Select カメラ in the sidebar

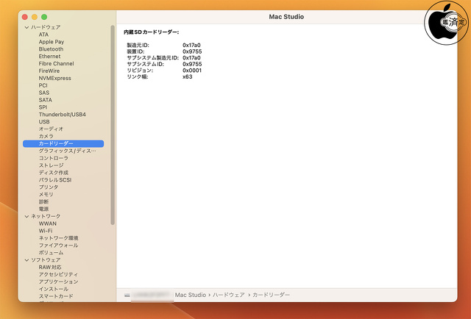[46, 136]
